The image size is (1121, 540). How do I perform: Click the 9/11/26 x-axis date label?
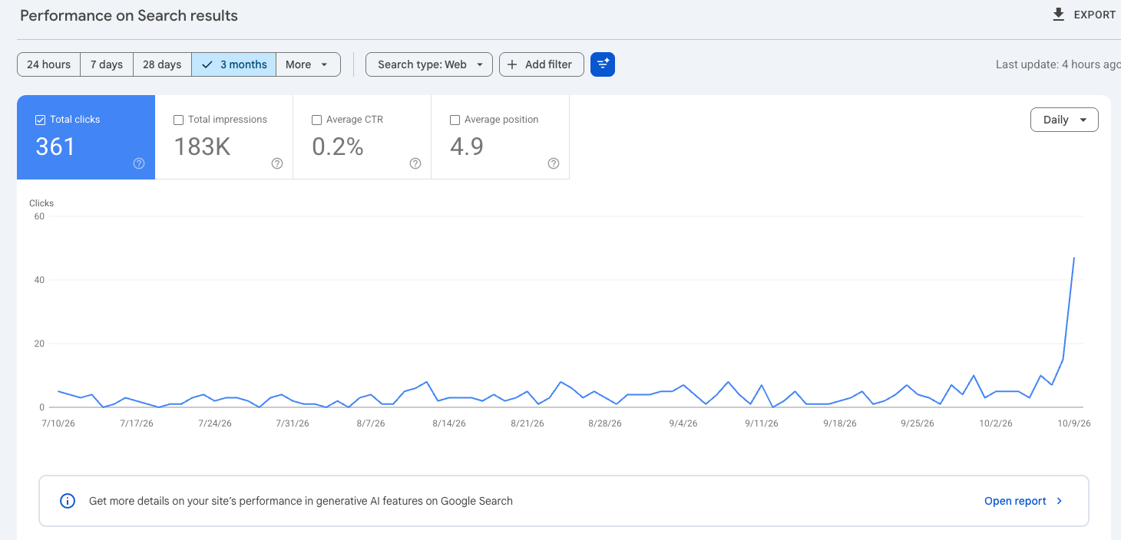(761, 423)
